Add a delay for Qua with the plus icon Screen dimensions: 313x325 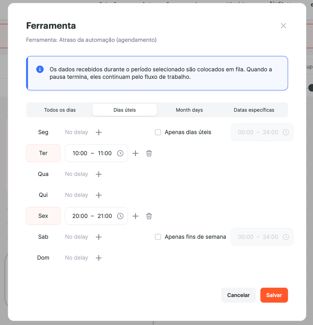[x=99, y=174]
